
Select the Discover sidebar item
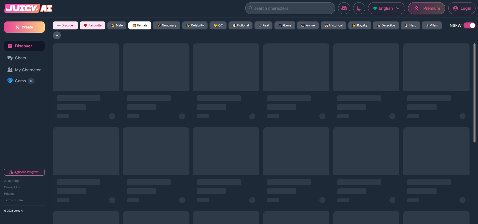pos(23,46)
